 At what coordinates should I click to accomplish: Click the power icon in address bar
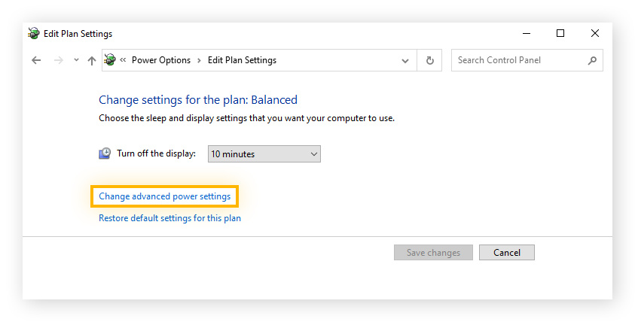point(110,60)
